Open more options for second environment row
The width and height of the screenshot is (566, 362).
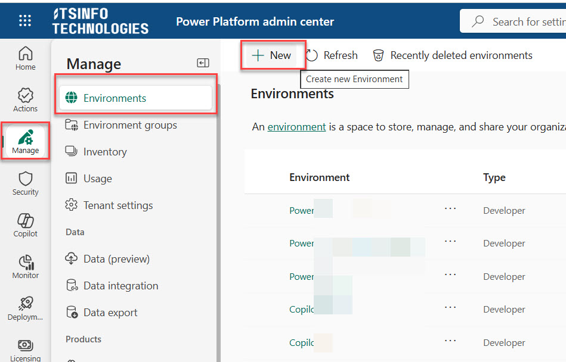point(450,241)
